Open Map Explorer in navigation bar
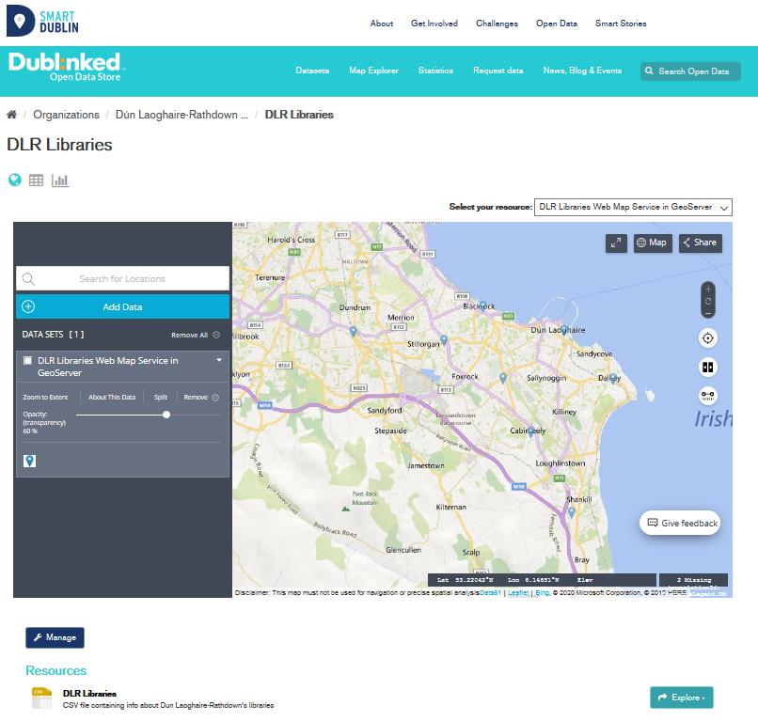Screen dimensions: 758x721 pos(373,71)
